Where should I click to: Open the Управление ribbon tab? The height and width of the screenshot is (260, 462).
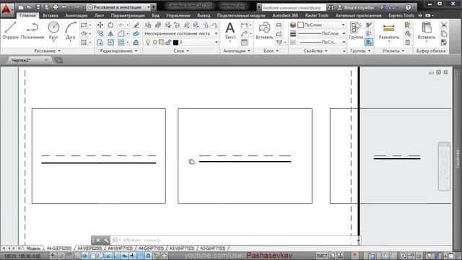[x=178, y=15]
